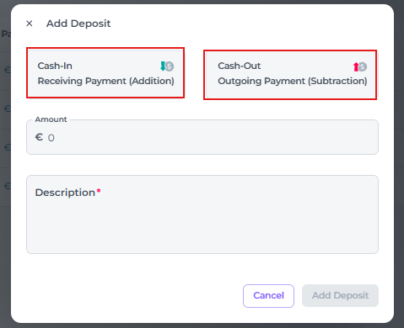Click the Add Deposit dialog title
Image resolution: width=404 pixels, height=328 pixels.
pyautogui.click(x=78, y=24)
